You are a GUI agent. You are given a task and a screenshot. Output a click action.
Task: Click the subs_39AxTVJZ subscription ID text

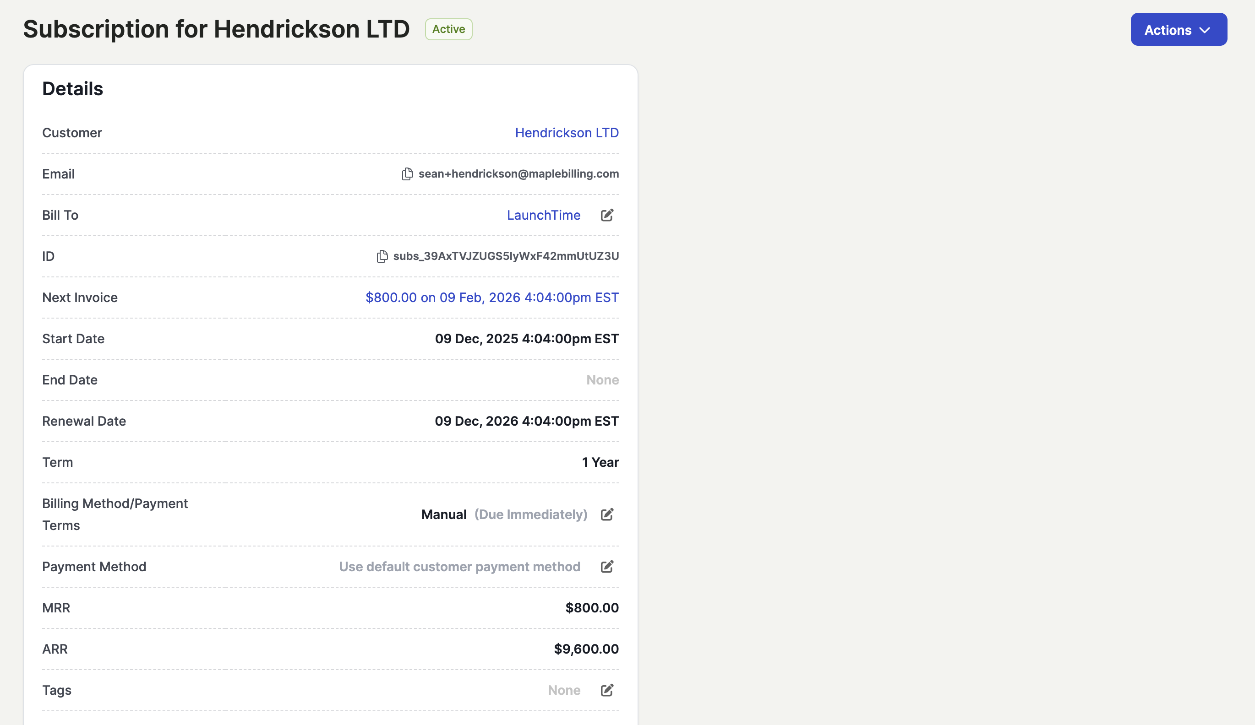click(x=506, y=256)
